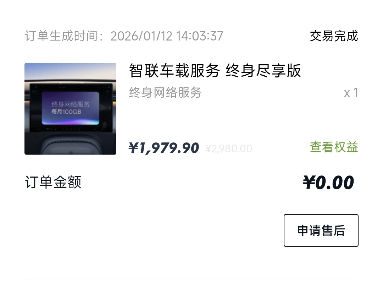The image size is (383, 292).
Task: Tap the gray 终身网络服务 subtitle
Action: [165, 92]
